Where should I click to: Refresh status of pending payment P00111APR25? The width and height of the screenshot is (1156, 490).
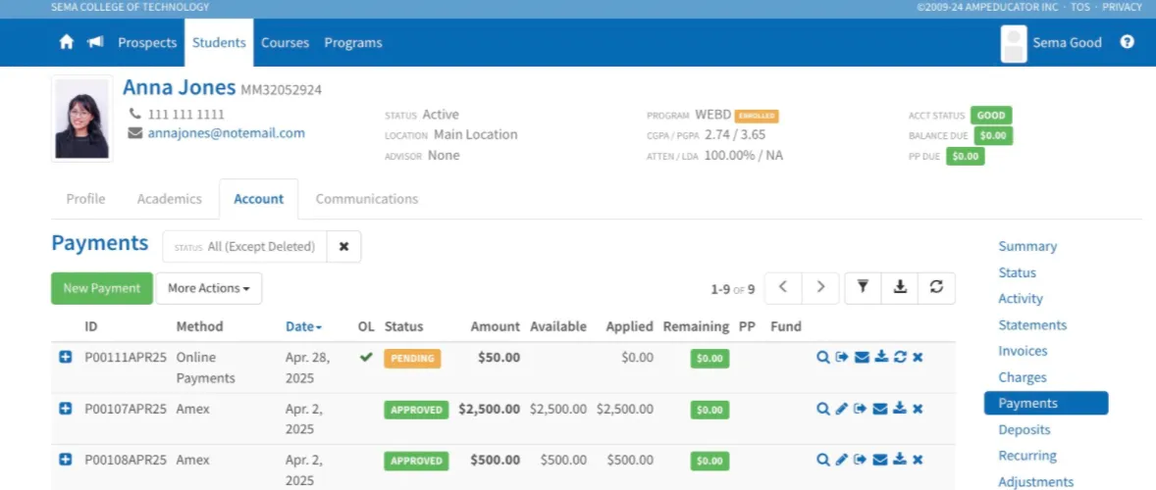pos(900,358)
